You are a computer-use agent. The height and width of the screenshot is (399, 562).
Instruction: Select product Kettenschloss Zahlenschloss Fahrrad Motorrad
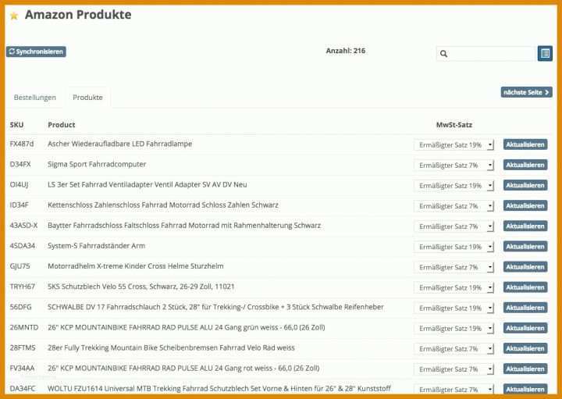163,205
